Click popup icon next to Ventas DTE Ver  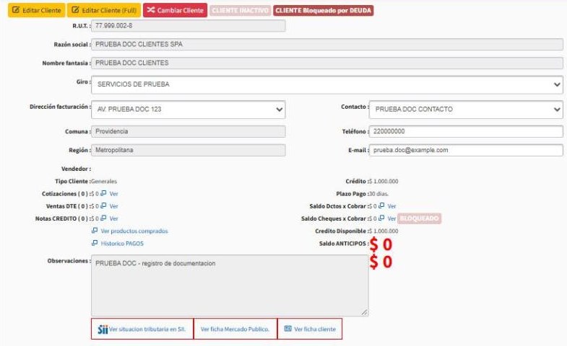[103, 205]
